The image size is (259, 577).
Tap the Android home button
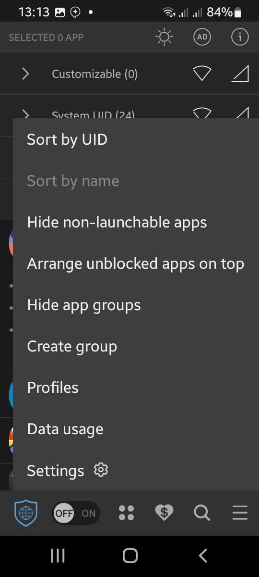tap(130, 556)
